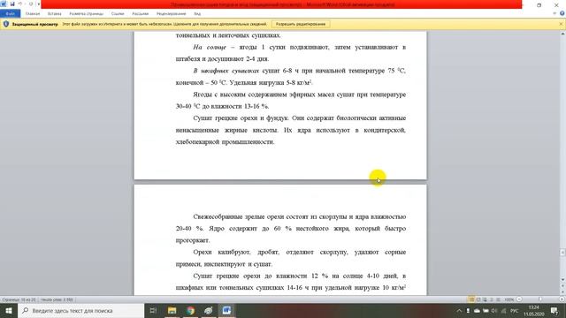Switch to the Главная ribbon tab

pyautogui.click(x=33, y=14)
